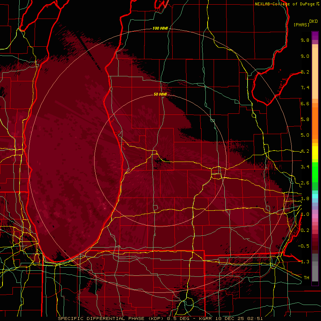
Task: Click the 50 NMI range ring label
Action: (160, 94)
